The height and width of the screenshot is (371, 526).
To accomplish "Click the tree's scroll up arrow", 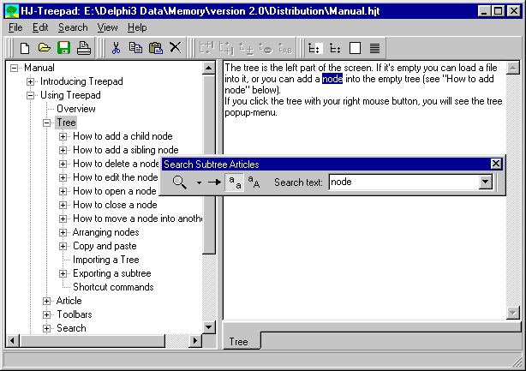I will click(x=209, y=68).
